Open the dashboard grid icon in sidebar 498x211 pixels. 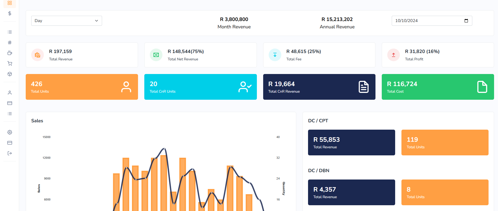[10, 3]
